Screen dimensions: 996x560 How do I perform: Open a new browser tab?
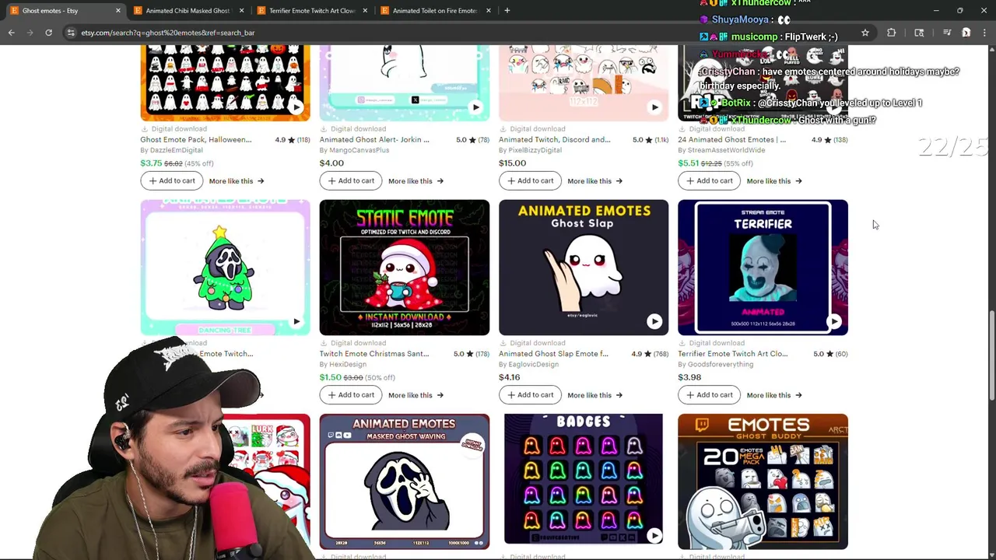[x=507, y=11]
